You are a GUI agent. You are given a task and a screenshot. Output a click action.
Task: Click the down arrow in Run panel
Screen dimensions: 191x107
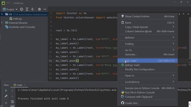pos(12,96)
